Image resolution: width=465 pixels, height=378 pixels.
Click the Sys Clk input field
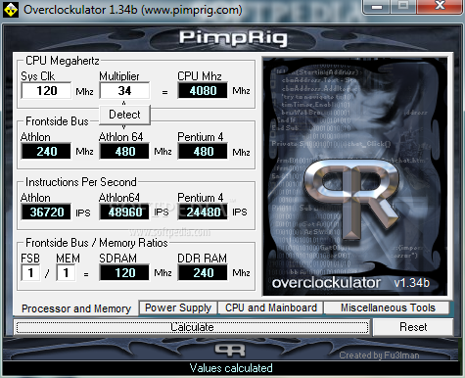[46, 90]
